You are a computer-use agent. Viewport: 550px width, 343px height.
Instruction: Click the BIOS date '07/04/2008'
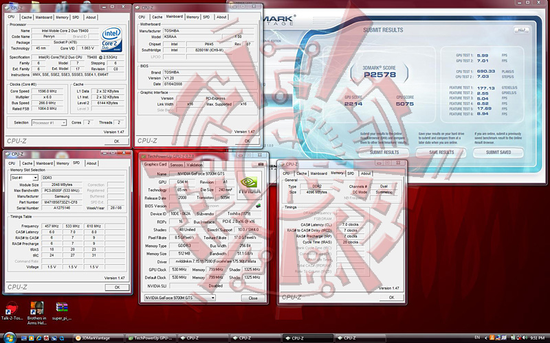pyautogui.click(x=175, y=84)
